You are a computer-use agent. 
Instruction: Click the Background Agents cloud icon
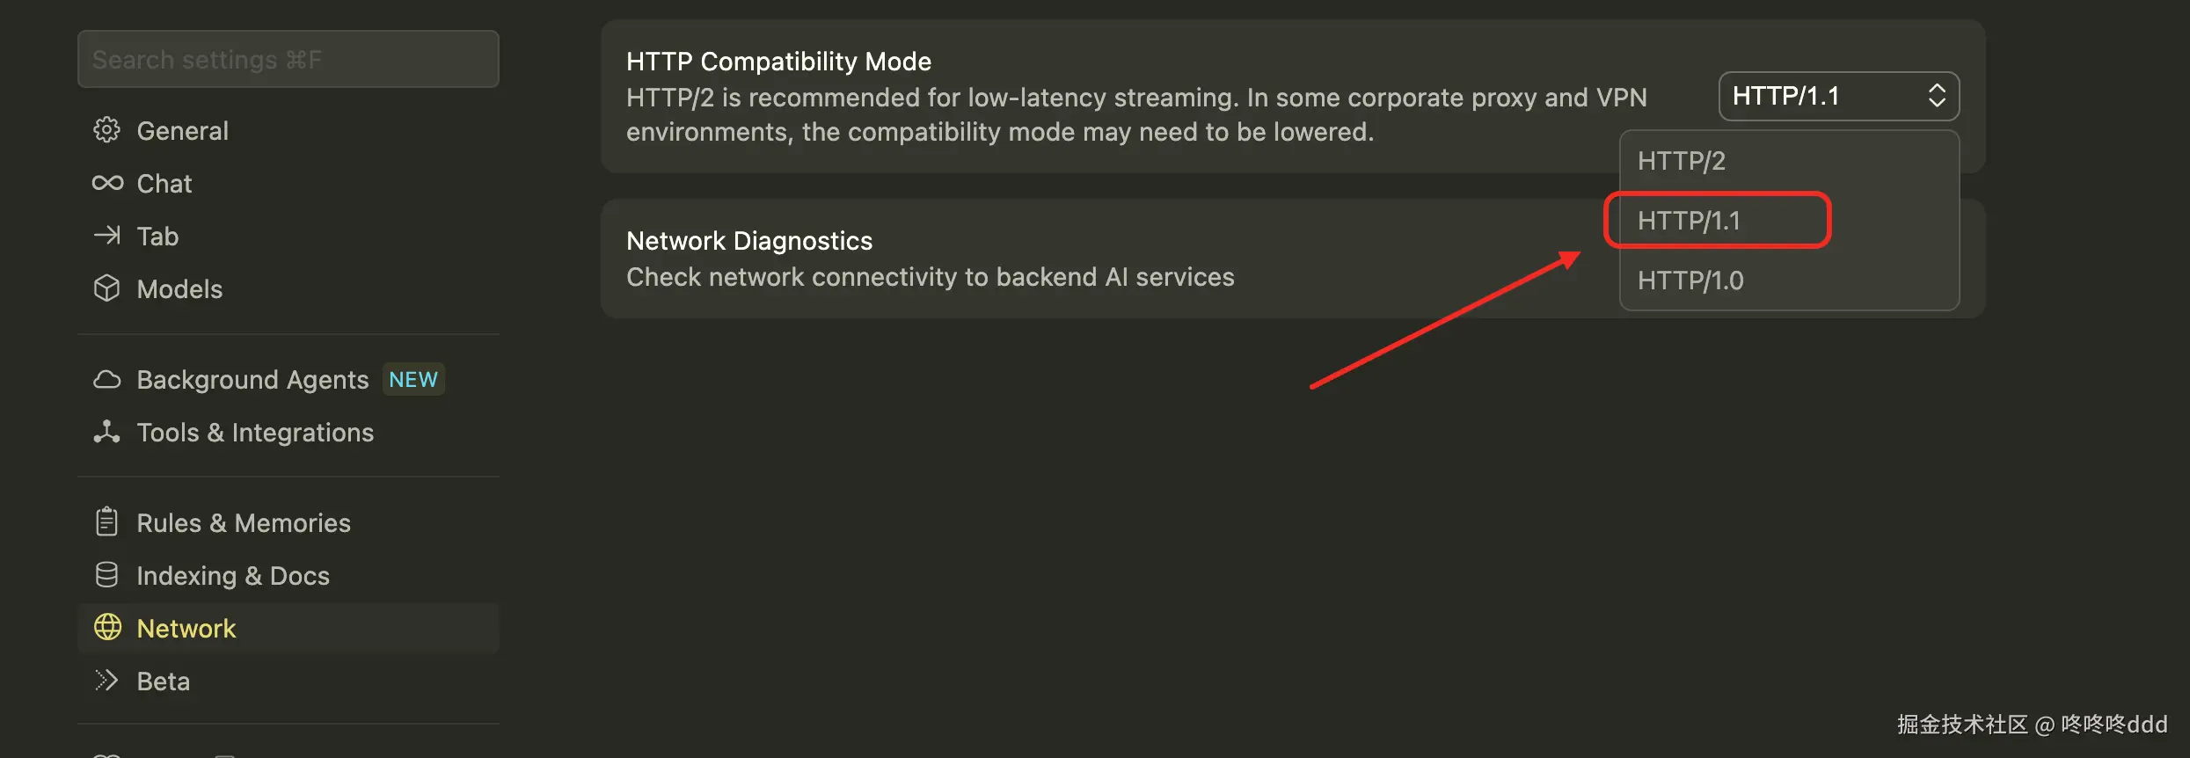pyautogui.click(x=107, y=379)
